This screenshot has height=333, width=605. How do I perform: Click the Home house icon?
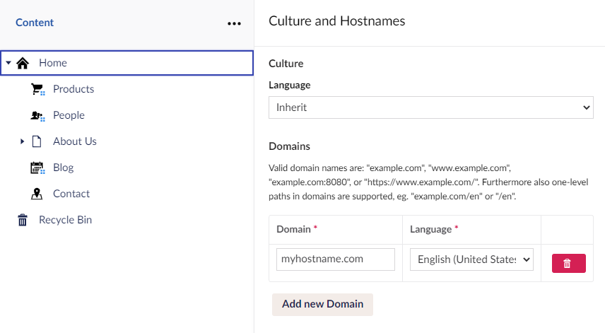pyautogui.click(x=23, y=63)
